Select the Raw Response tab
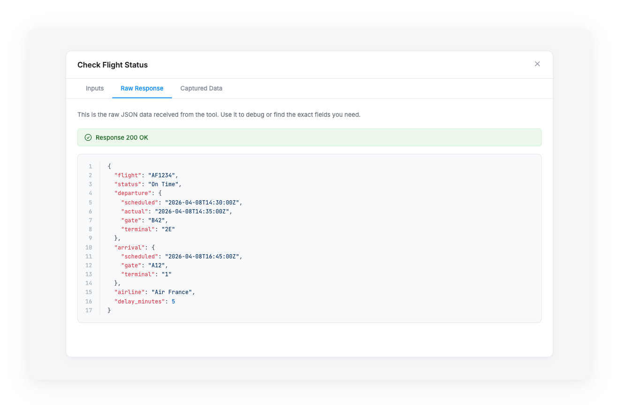The height and width of the screenshot is (408, 619). click(142, 88)
